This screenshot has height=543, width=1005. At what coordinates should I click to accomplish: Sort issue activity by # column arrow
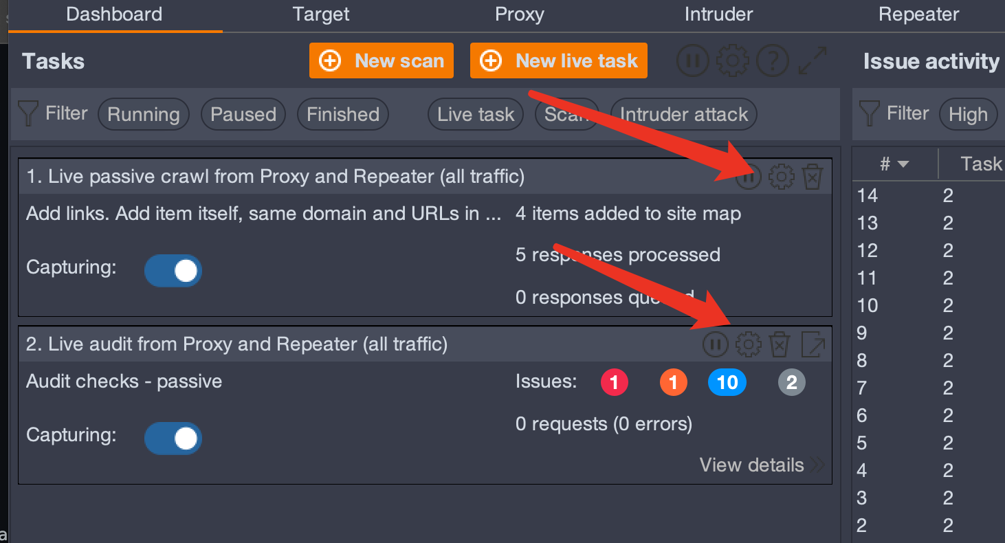pyautogui.click(x=903, y=164)
